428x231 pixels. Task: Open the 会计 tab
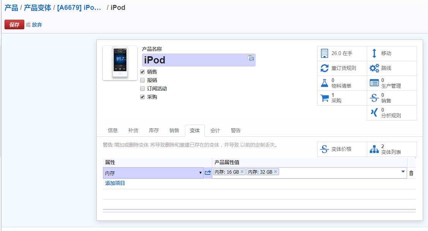tap(215, 131)
